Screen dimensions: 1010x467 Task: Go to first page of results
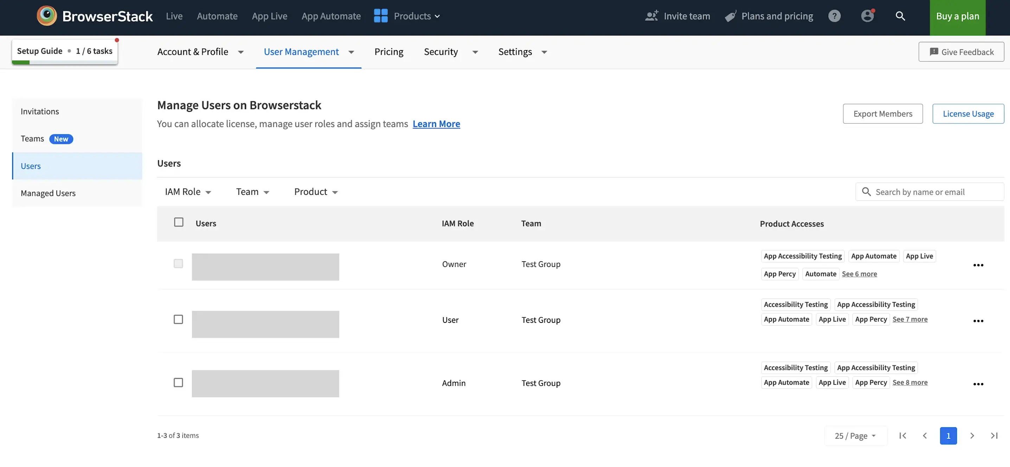coord(902,435)
